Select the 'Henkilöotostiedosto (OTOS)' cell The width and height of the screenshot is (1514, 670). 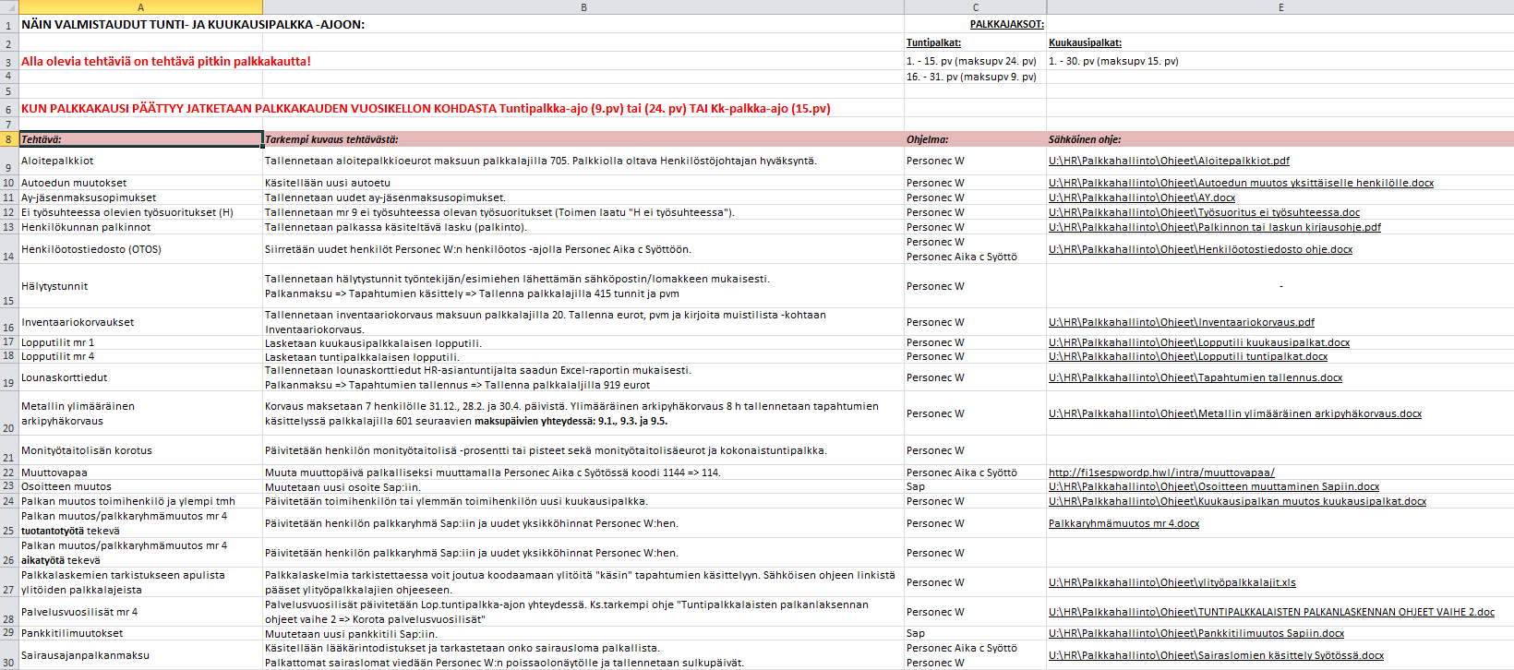click(140, 249)
